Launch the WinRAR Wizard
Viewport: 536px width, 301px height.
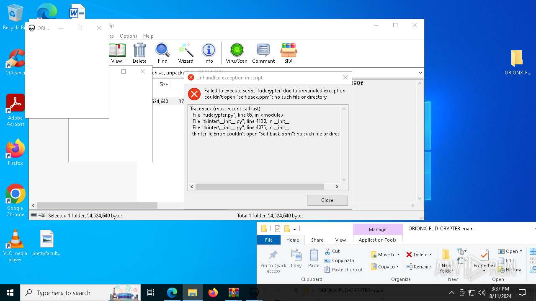pyautogui.click(x=186, y=53)
